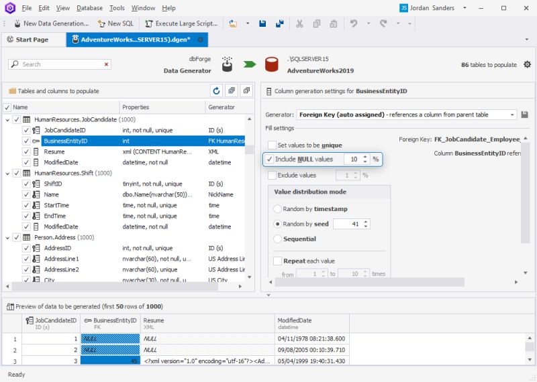Click the dbForge application logo icon
The height and width of the screenshot is (382, 537).
(10, 8)
